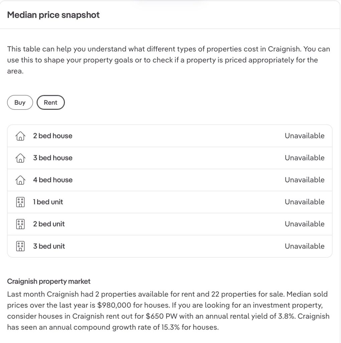Image resolution: width=341 pixels, height=343 pixels.
Task: Click the 3 bed unit building icon
Action: click(20, 246)
